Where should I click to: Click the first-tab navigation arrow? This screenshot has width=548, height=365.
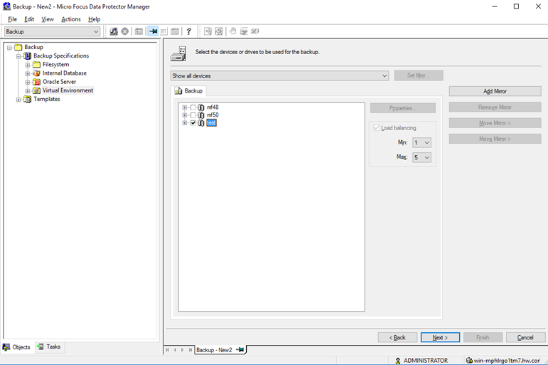click(167, 349)
